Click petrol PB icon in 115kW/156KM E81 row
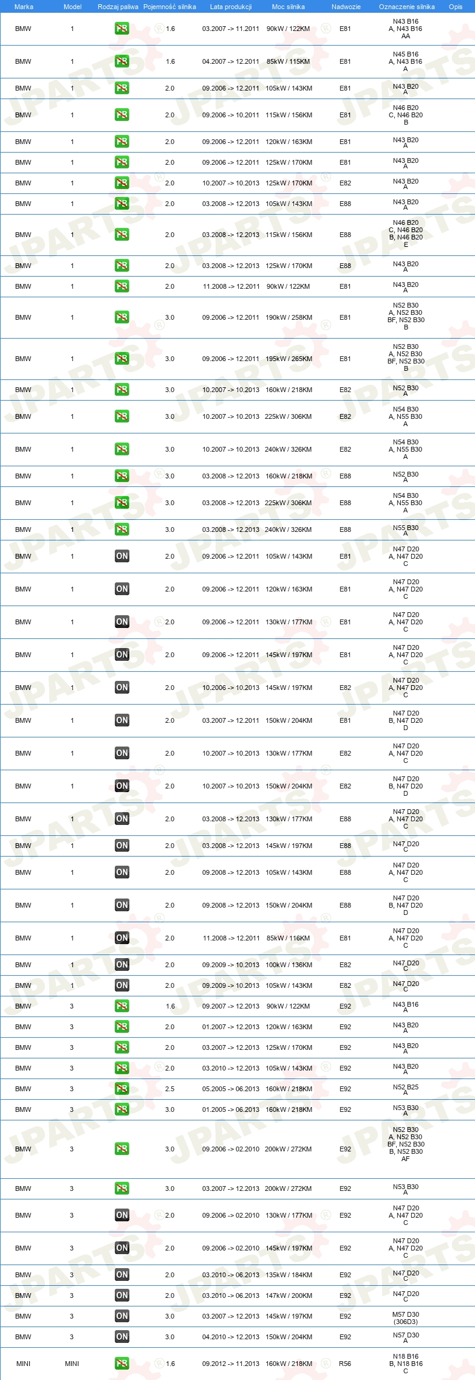 (122, 115)
